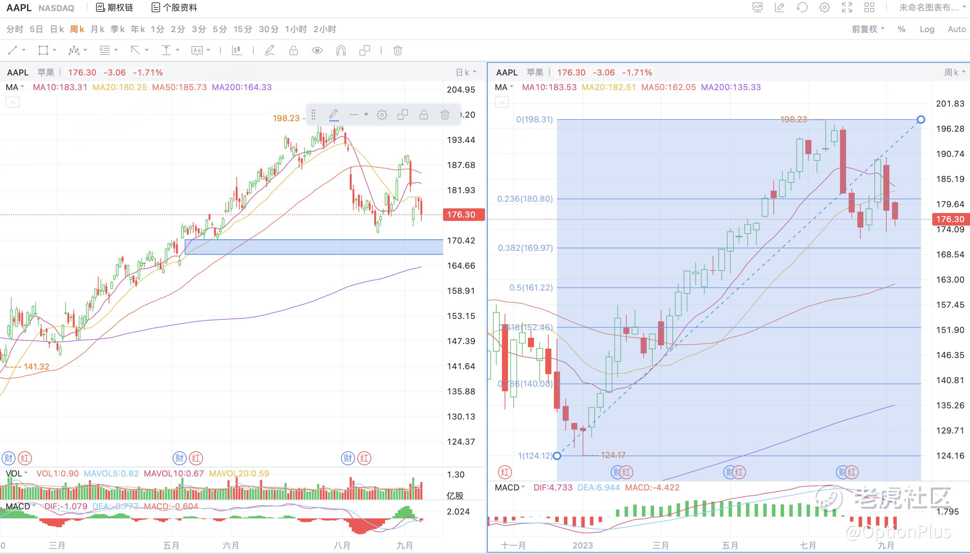Enter fullscreen with the expand arrows icon
Image resolution: width=970 pixels, height=554 pixels.
click(847, 7)
